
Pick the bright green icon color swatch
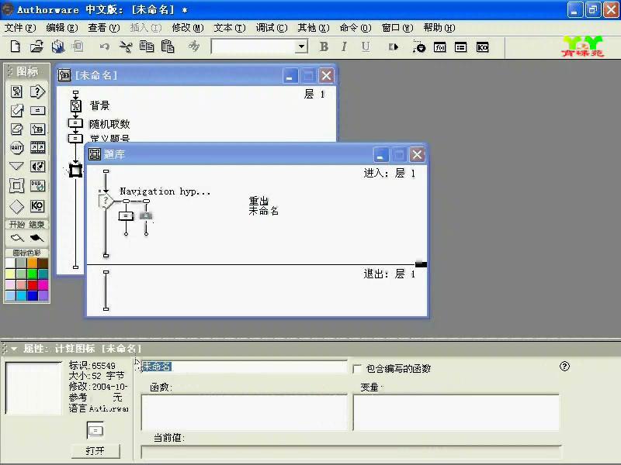pos(33,274)
